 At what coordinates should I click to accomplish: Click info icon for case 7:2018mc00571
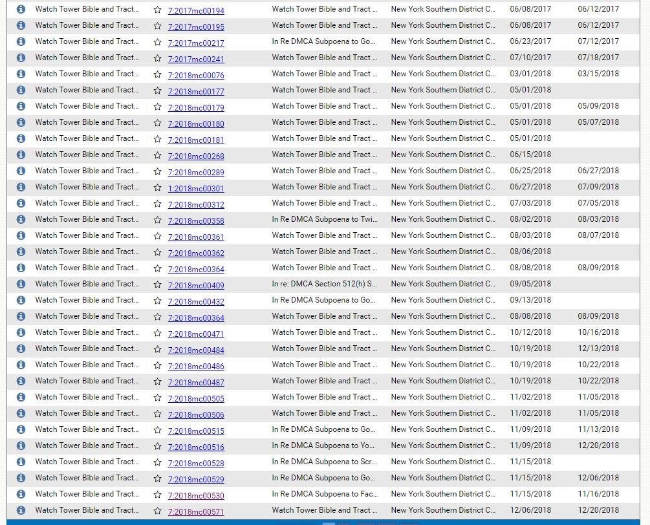(21, 509)
